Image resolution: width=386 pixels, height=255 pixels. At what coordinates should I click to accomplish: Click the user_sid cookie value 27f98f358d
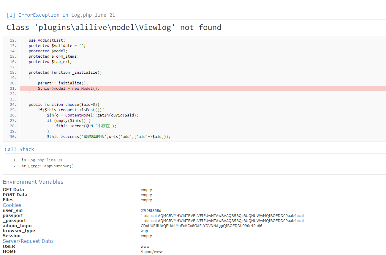pos(151,211)
